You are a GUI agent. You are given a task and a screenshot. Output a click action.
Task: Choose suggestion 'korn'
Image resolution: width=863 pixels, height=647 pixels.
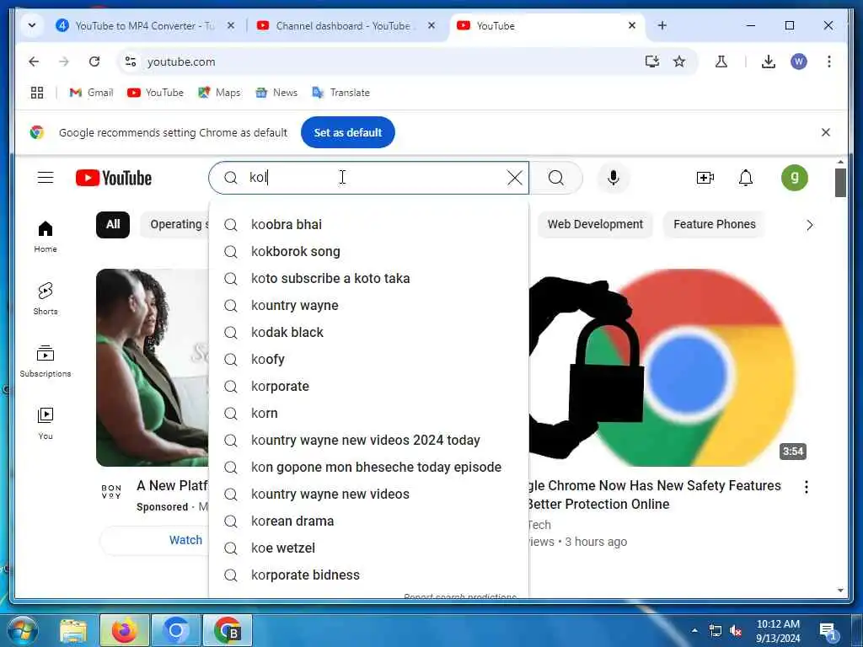pyautogui.click(x=369, y=413)
